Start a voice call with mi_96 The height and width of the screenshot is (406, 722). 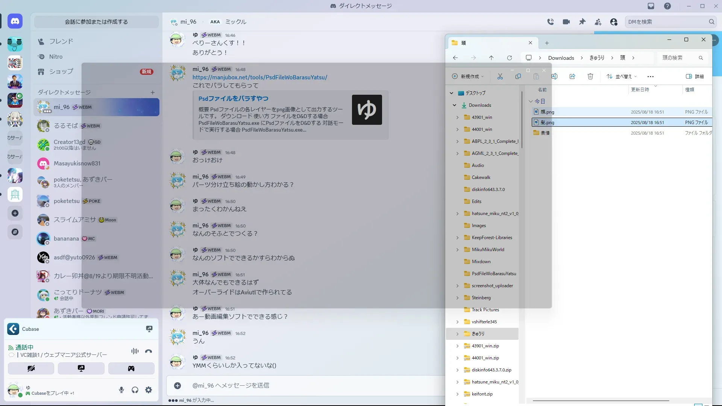[x=551, y=22]
